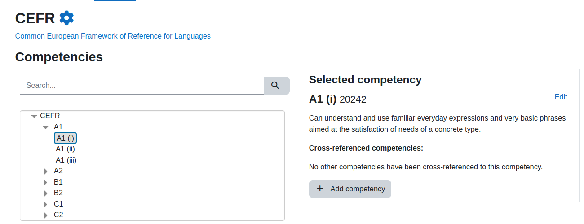
Task: Expand the C2 branch arrow
Action: [45, 215]
